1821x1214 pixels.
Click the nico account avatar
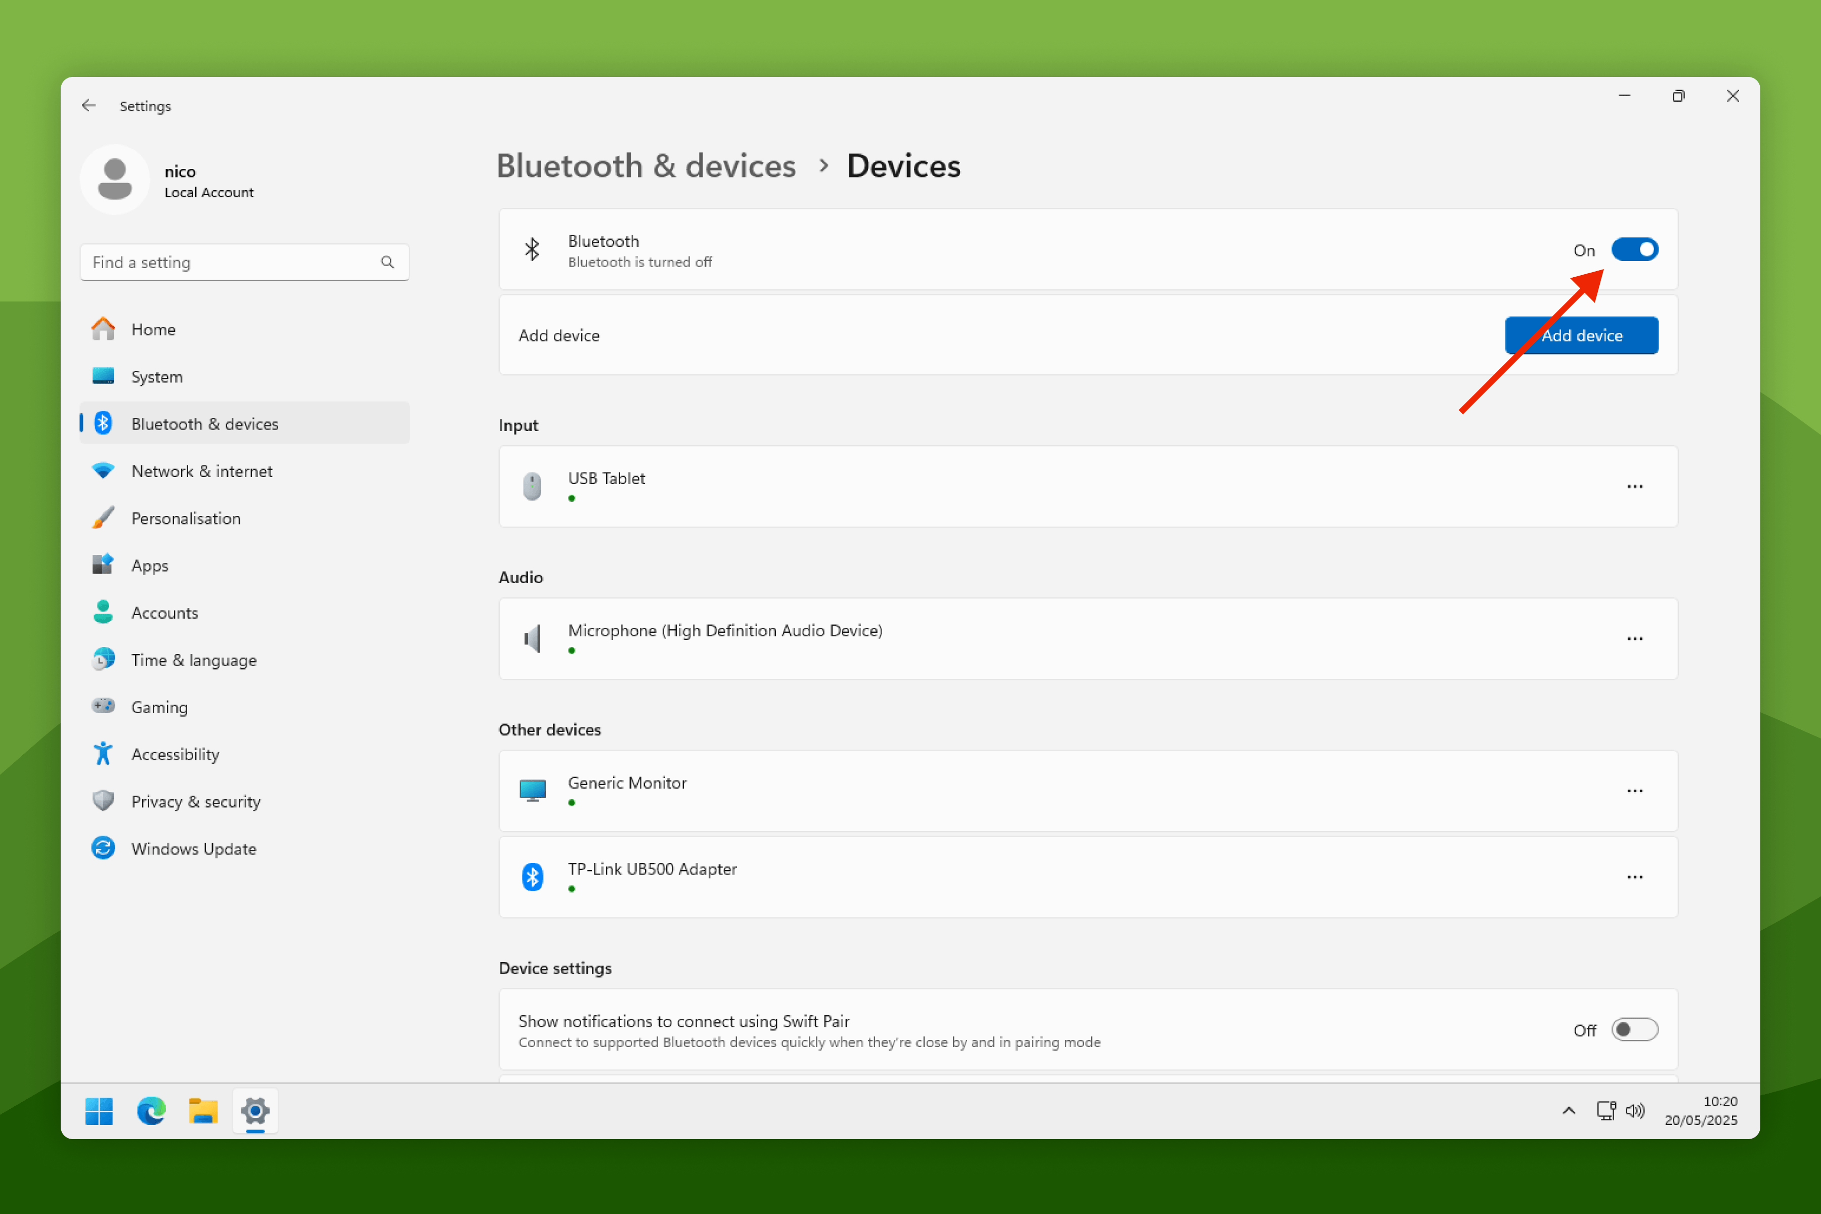pyautogui.click(x=115, y=179)
